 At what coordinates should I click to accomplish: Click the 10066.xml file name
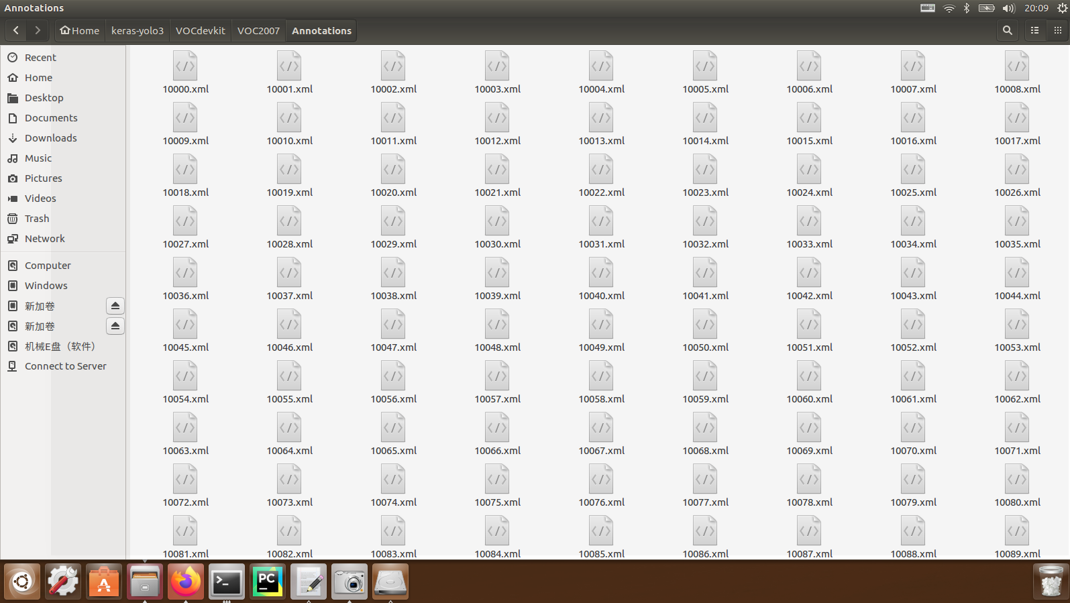coord(498,451)
